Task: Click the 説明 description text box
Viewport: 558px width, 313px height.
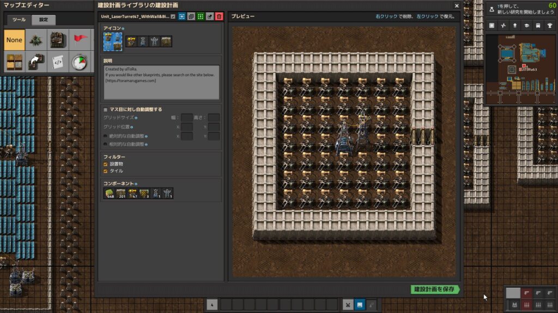Action: [161, 82]
